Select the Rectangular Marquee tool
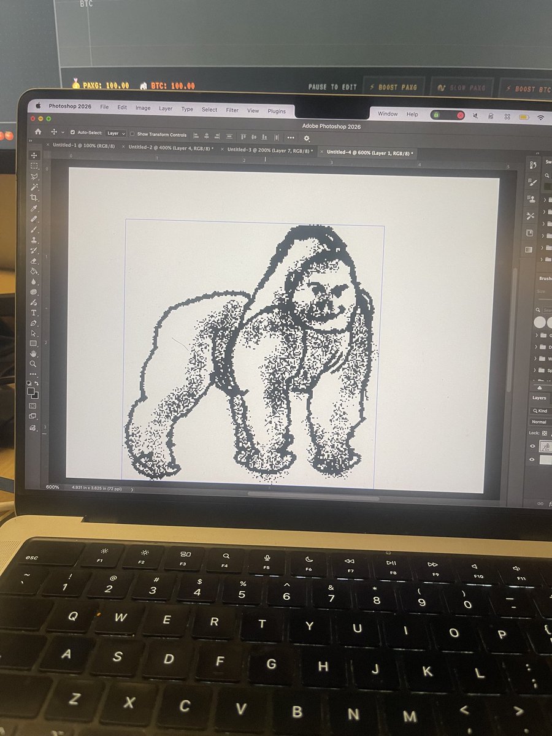The image size is (552, 736). point(34,166)
